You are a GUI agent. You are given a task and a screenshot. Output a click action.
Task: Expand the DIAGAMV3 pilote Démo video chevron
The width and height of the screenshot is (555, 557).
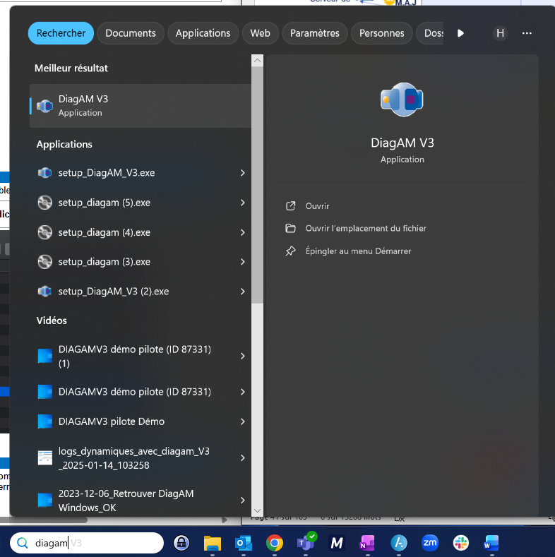242,421
